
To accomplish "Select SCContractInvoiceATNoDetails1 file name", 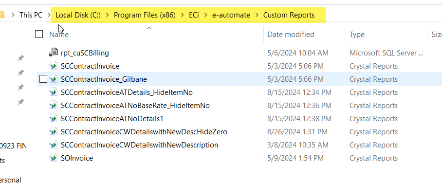I will (112, 119).
